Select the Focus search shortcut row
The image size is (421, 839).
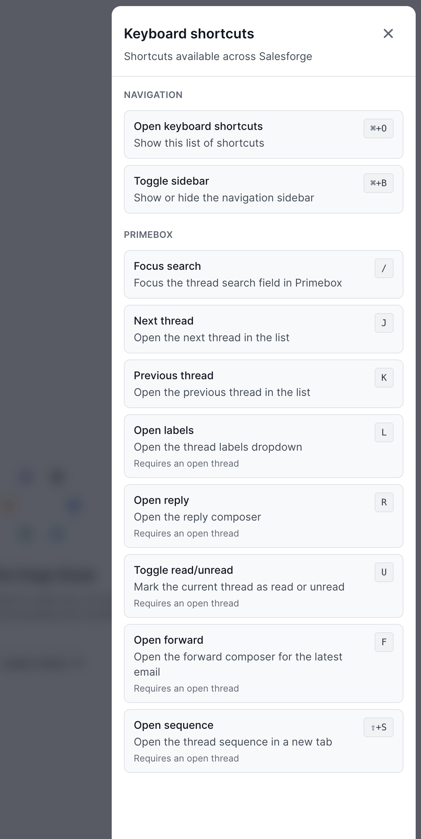[x=264, y=274]
